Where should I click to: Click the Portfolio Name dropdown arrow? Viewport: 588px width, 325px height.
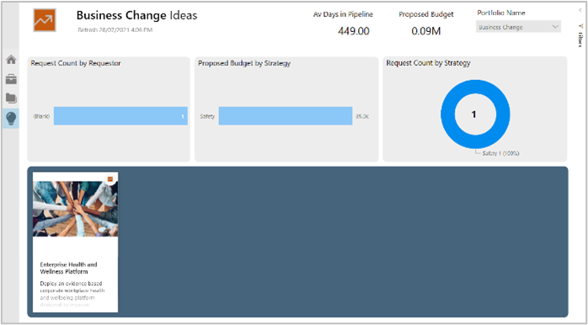coord(555,27)
